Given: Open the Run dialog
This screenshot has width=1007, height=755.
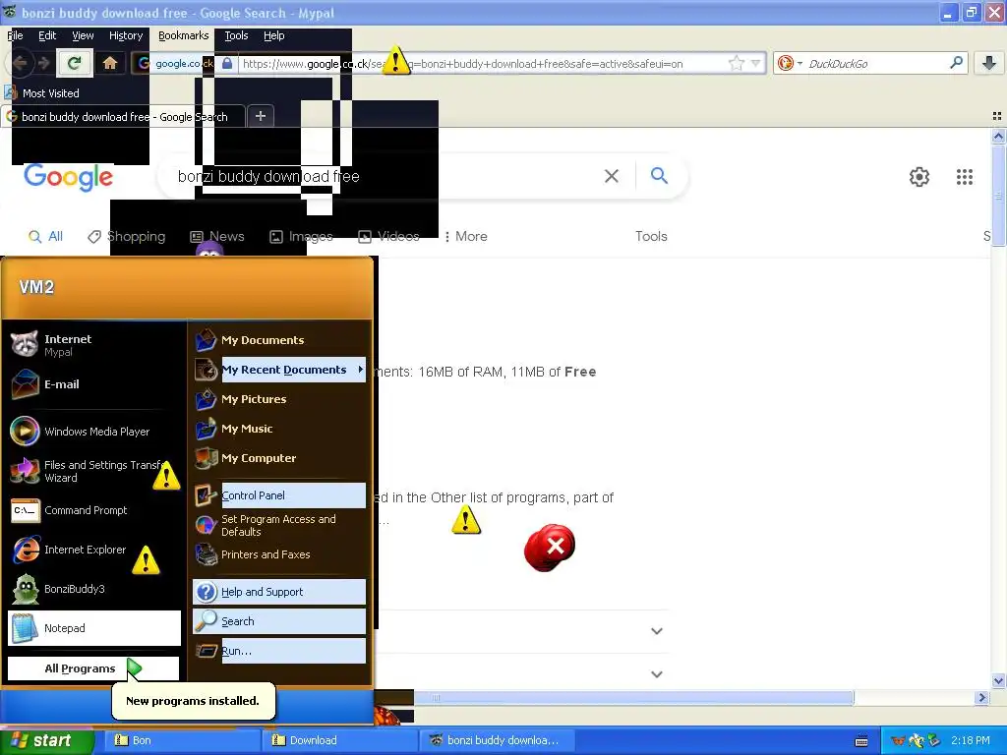Looking at the screenshot, I should click(279, 651).
